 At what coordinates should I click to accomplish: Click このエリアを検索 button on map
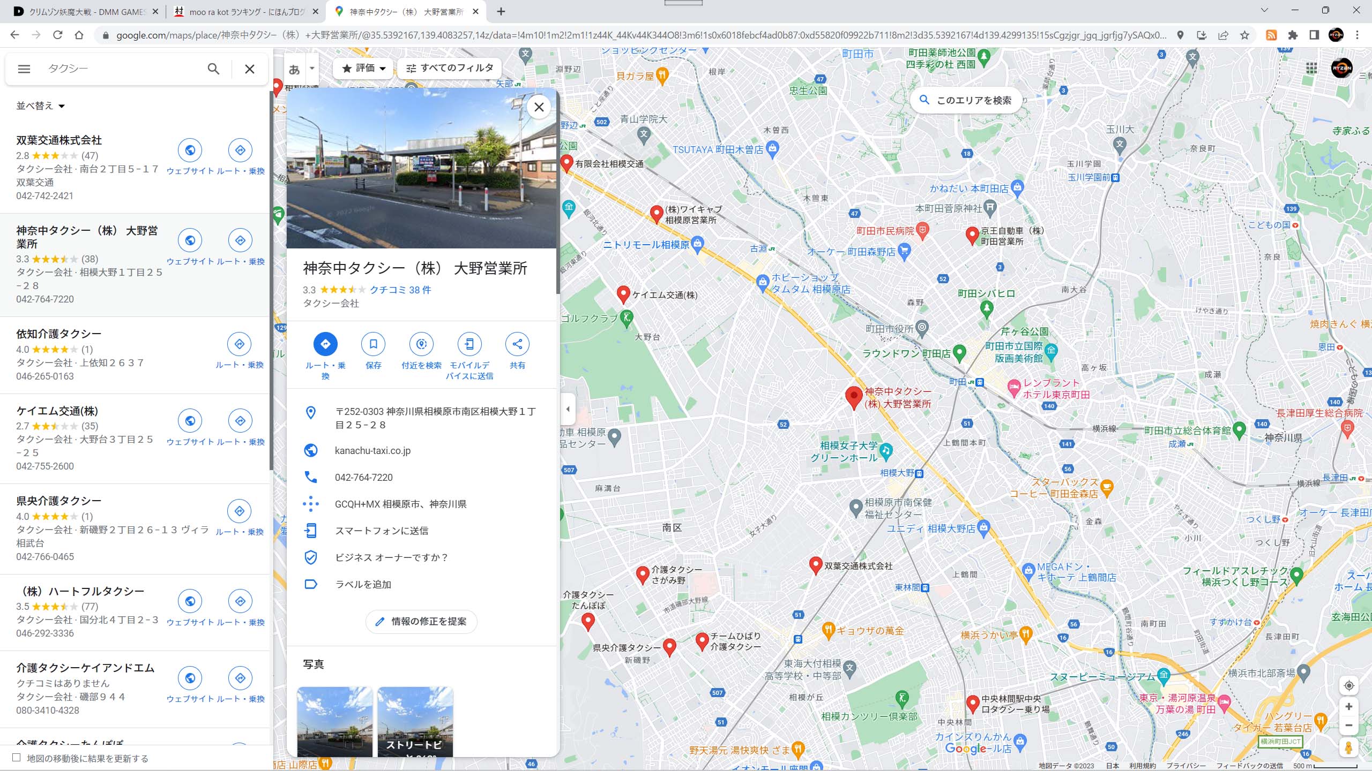point(966,100)
